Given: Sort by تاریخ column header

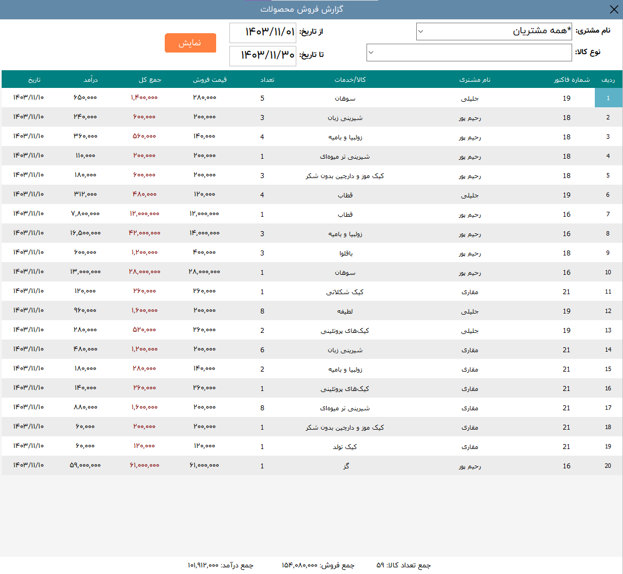Looking at the screenshot, I should click(34, 80).
